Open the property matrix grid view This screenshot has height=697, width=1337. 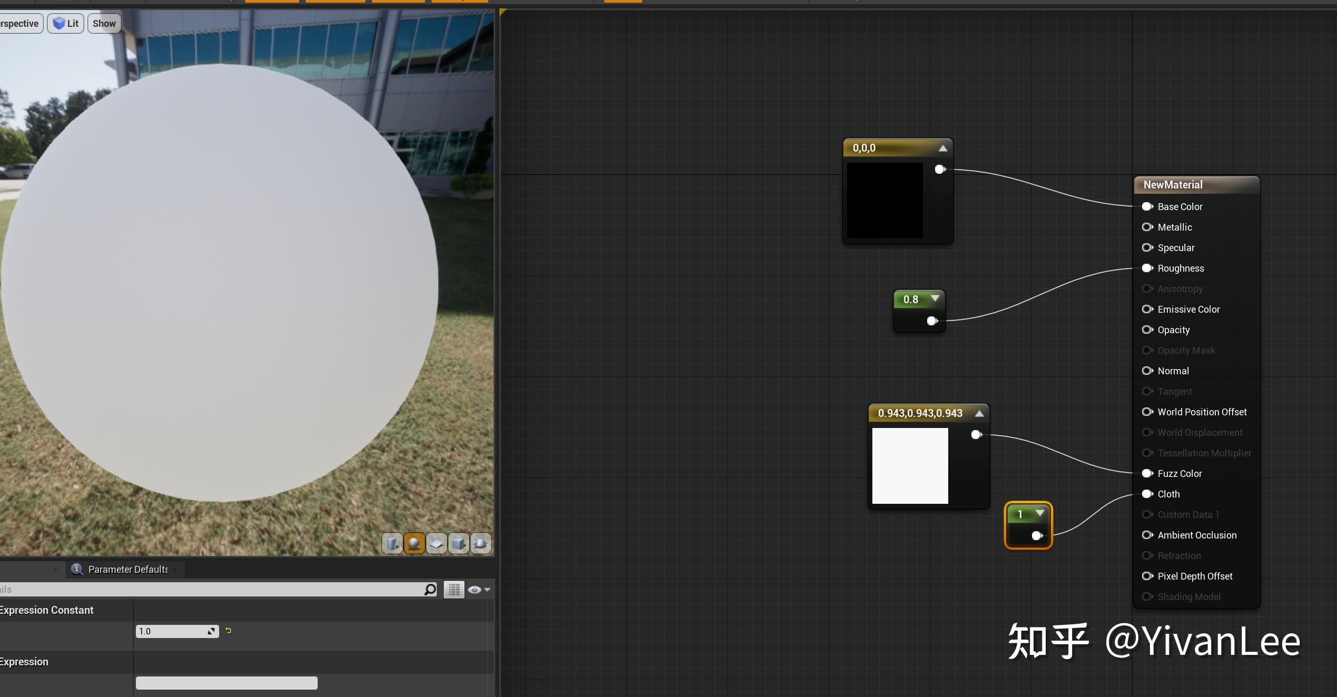coord(454,590)
